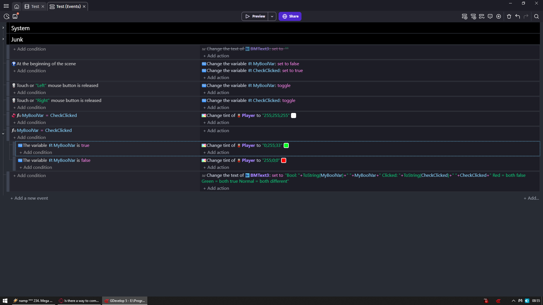Select the 'MyBoolVar is false' condition

point(54,160)
